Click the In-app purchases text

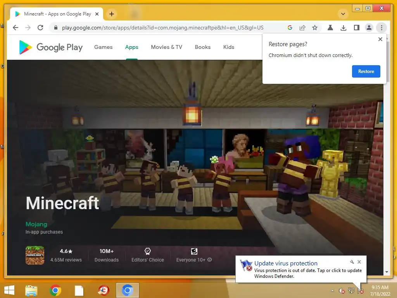[44, 232]
